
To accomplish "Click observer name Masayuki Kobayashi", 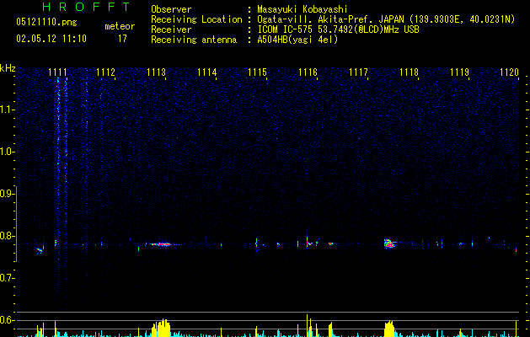I will (x=302, y=9).
